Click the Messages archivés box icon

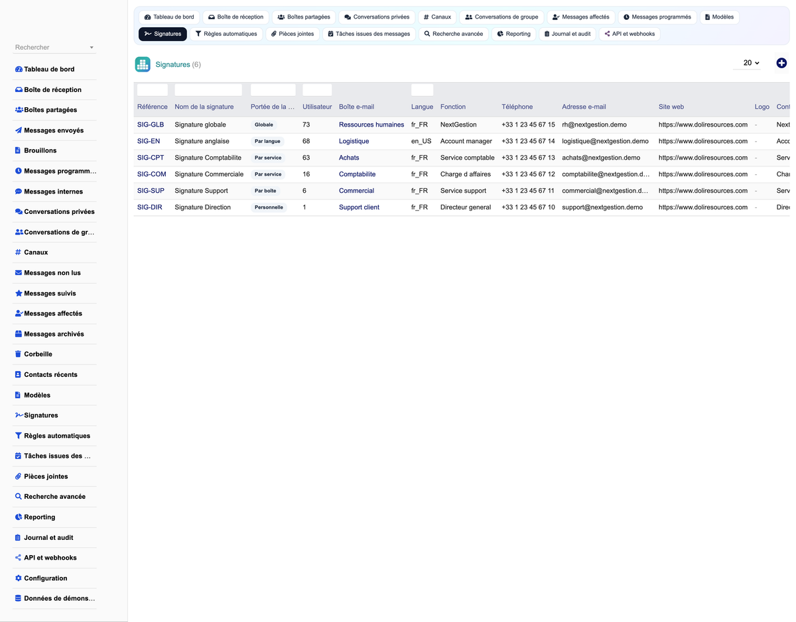pos(19,334)
